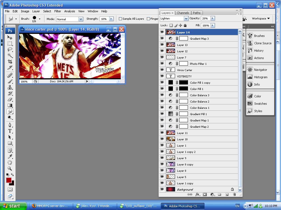Viewport: 281px width, 210px height.
Task: Hide the Background layer visibility eye
Action: [x=162, y=189]
